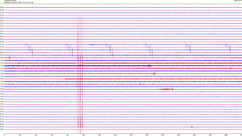Viewport: 242px width, 136px height.
Task: Click the 2m tick label on the axis
Action: pyautogui.click(x=20, y=135)
